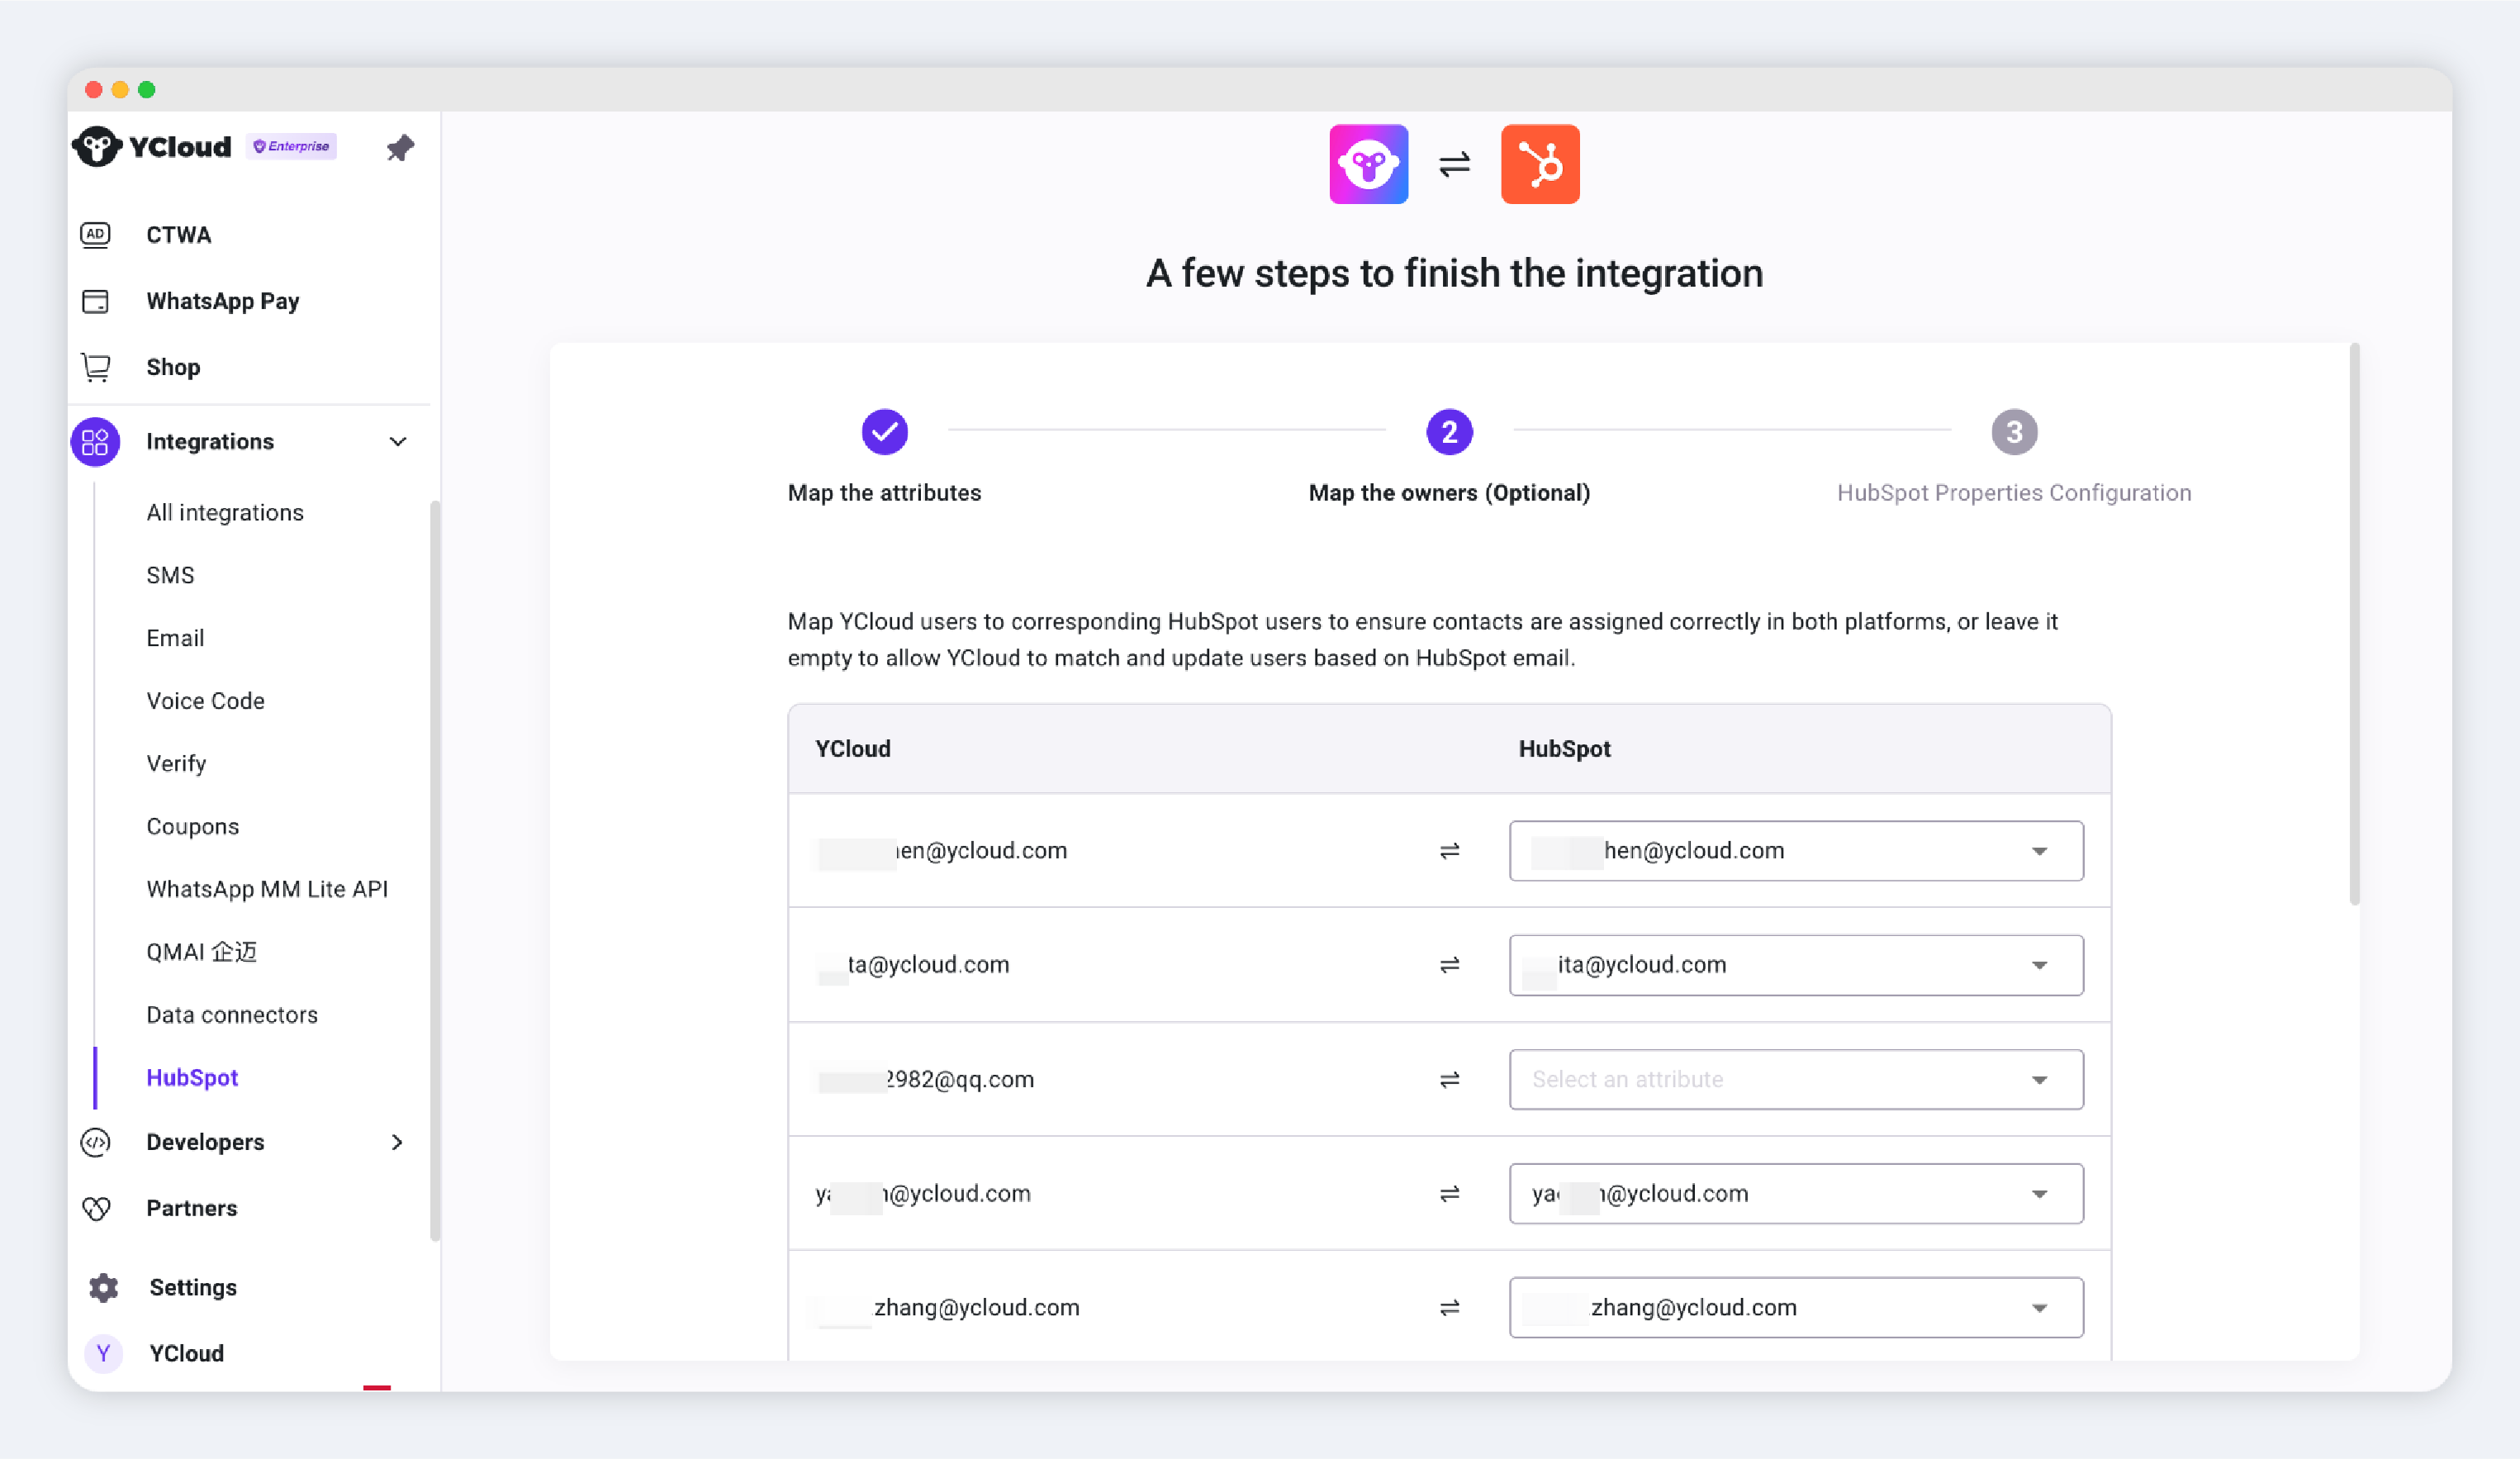
Task: Open the empty 'Select an attribute' dropdown
Action: pos(1795,1079)
